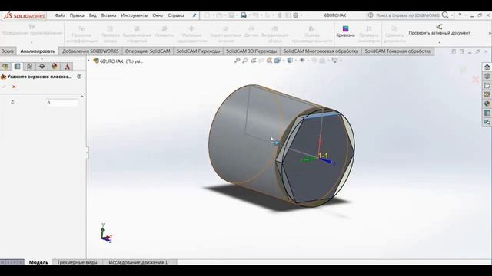The height and width of the screenshot is (276, 492).
Task: Click Проверить активный документ icon
Action: coord(439,27)
